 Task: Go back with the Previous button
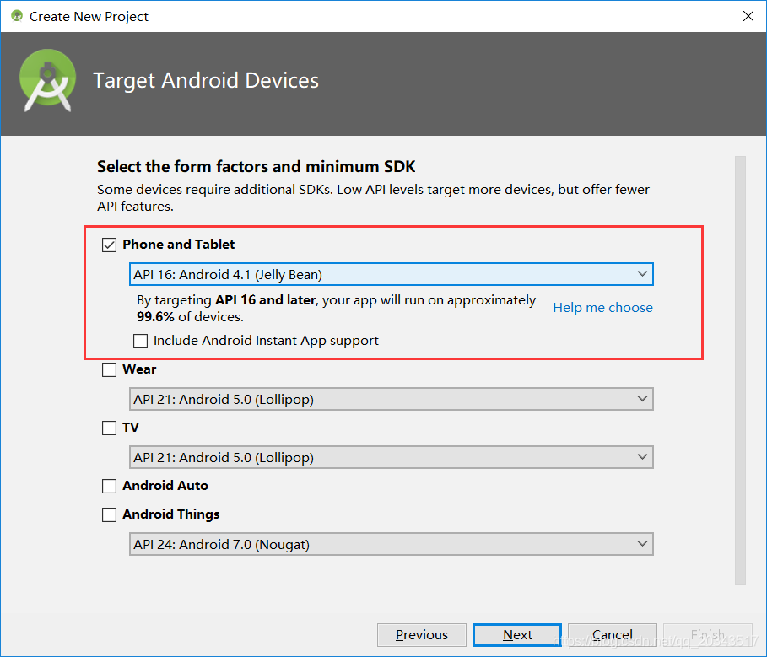coord(422,635)
